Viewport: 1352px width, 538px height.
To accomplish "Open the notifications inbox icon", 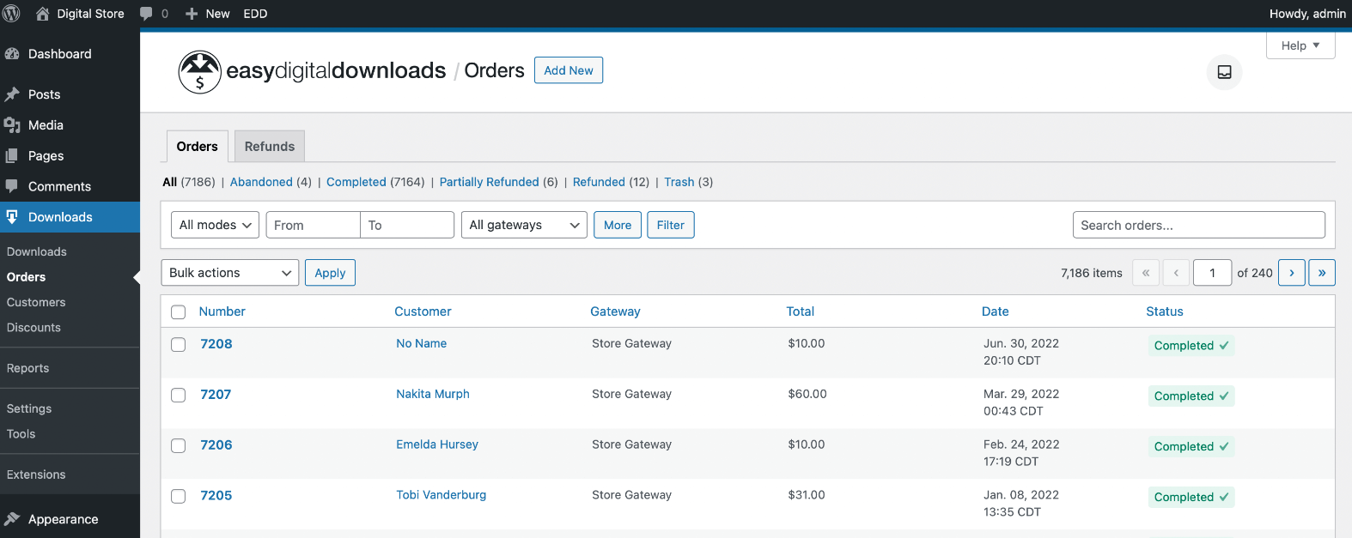I will pos(1224,72).
